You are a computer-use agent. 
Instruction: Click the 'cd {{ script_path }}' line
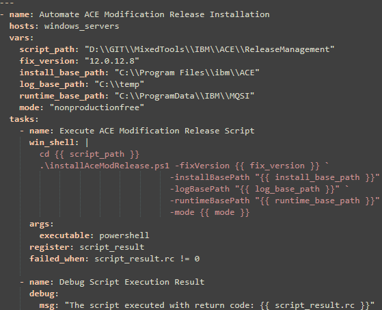pyautogui.click(x=90, y=154)
